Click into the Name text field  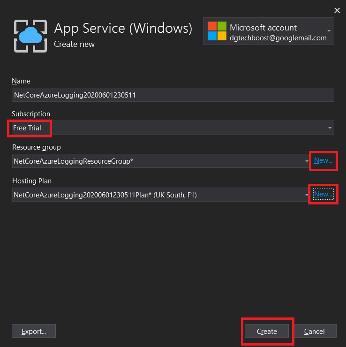[x=173, y=95]
